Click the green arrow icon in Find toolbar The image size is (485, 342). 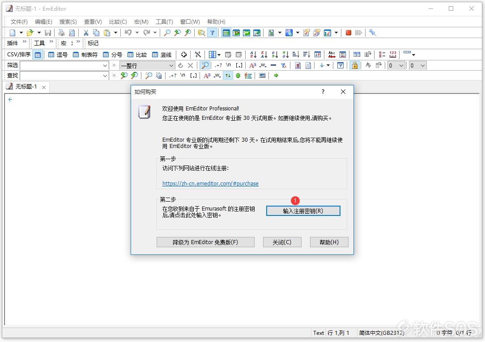click(x=276, y=76)
